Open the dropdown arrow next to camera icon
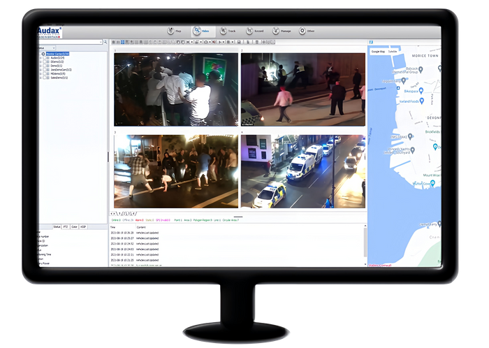This screenshot has width=489, height=348. tap(210, 42)
